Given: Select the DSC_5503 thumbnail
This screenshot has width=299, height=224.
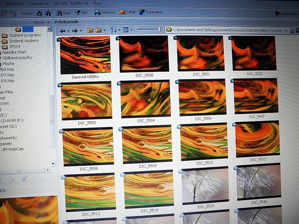Looking at the screenshot, I should (87, 100).
